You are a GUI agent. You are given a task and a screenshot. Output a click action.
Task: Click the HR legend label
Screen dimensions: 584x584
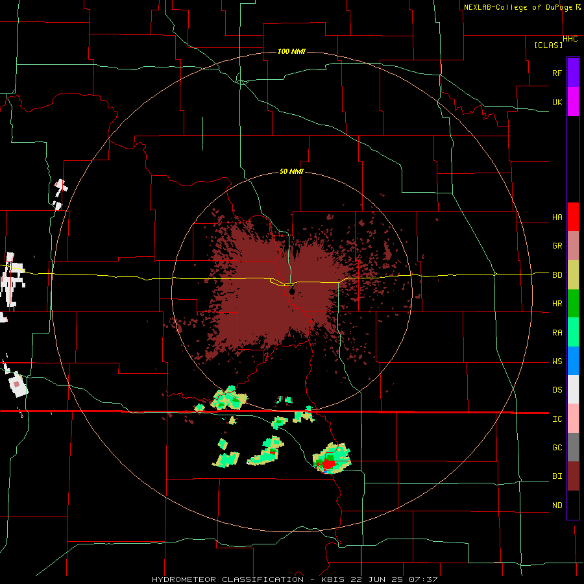point(557,304)
